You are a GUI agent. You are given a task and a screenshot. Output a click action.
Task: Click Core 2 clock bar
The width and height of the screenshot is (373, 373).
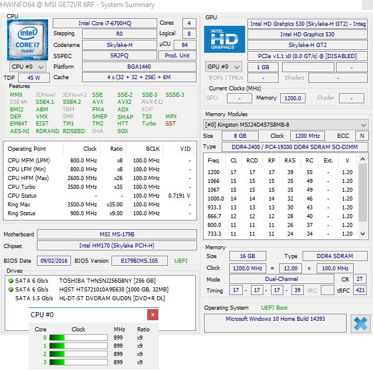(x=79, y=354)
